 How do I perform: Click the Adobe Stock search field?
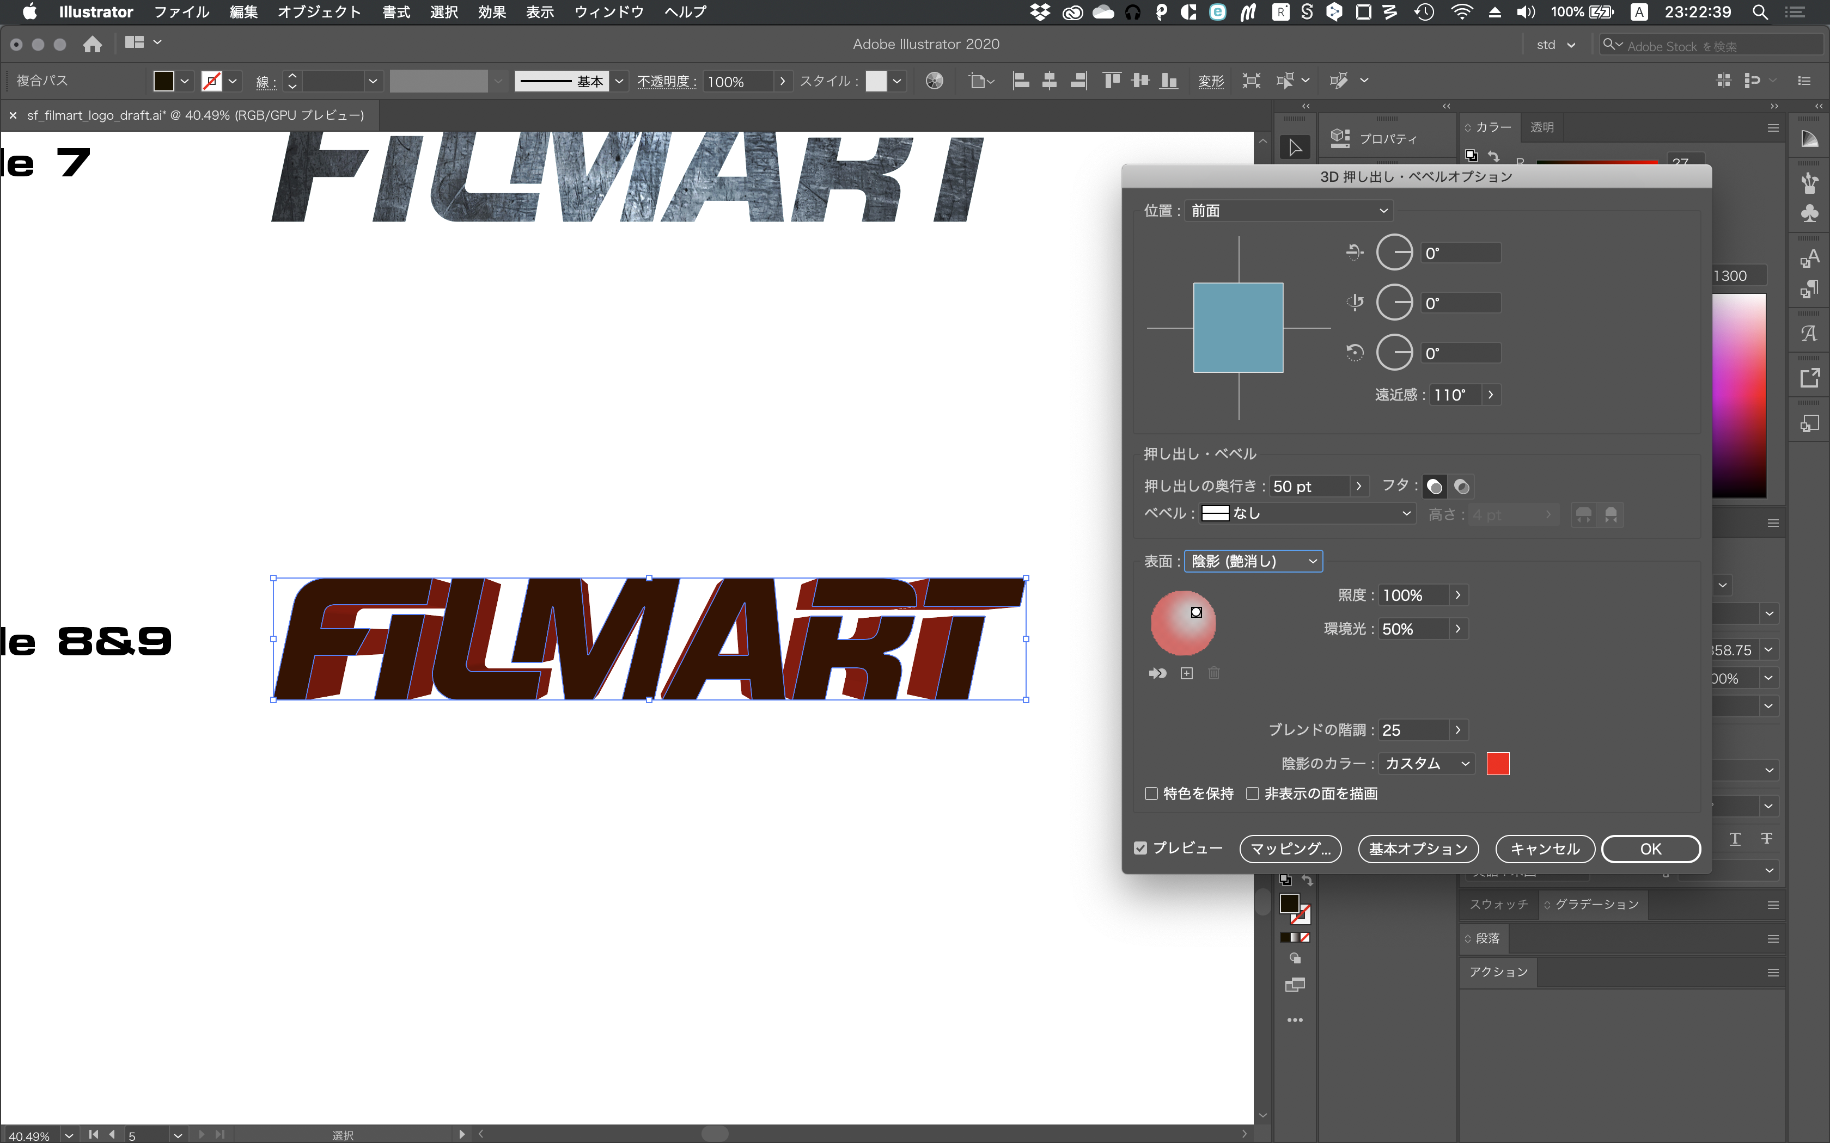(x=1711, y=45)
